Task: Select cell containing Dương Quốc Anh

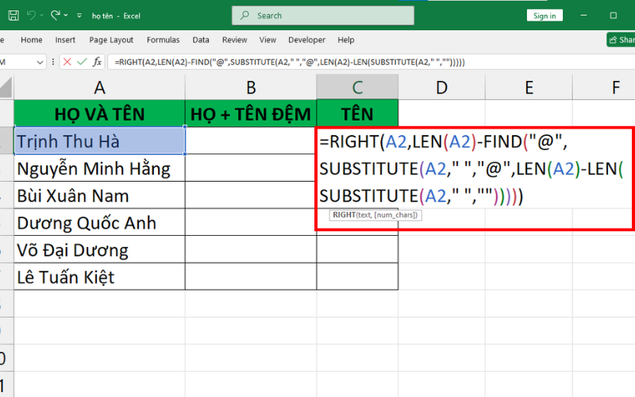Action: (99, 222)
